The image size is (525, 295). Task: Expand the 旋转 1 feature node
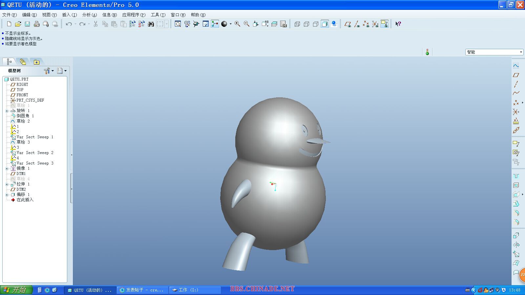pyautogui.click(x=7, y=111)
